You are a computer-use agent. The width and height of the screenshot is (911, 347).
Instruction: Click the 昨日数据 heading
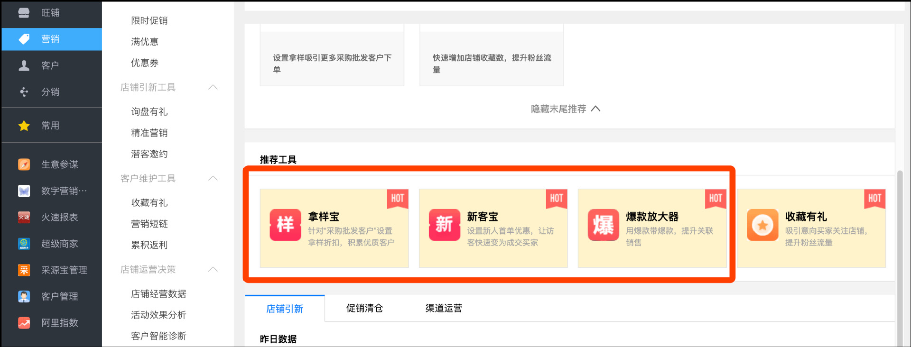[278, 339]
